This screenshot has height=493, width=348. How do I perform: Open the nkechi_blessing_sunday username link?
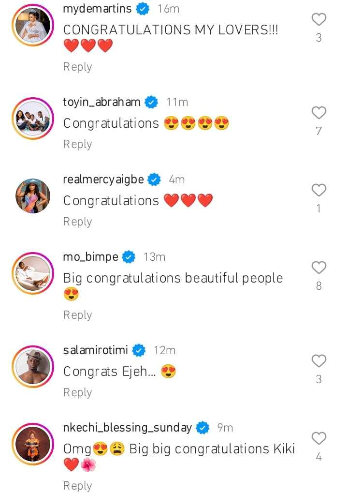pos(127,427)
